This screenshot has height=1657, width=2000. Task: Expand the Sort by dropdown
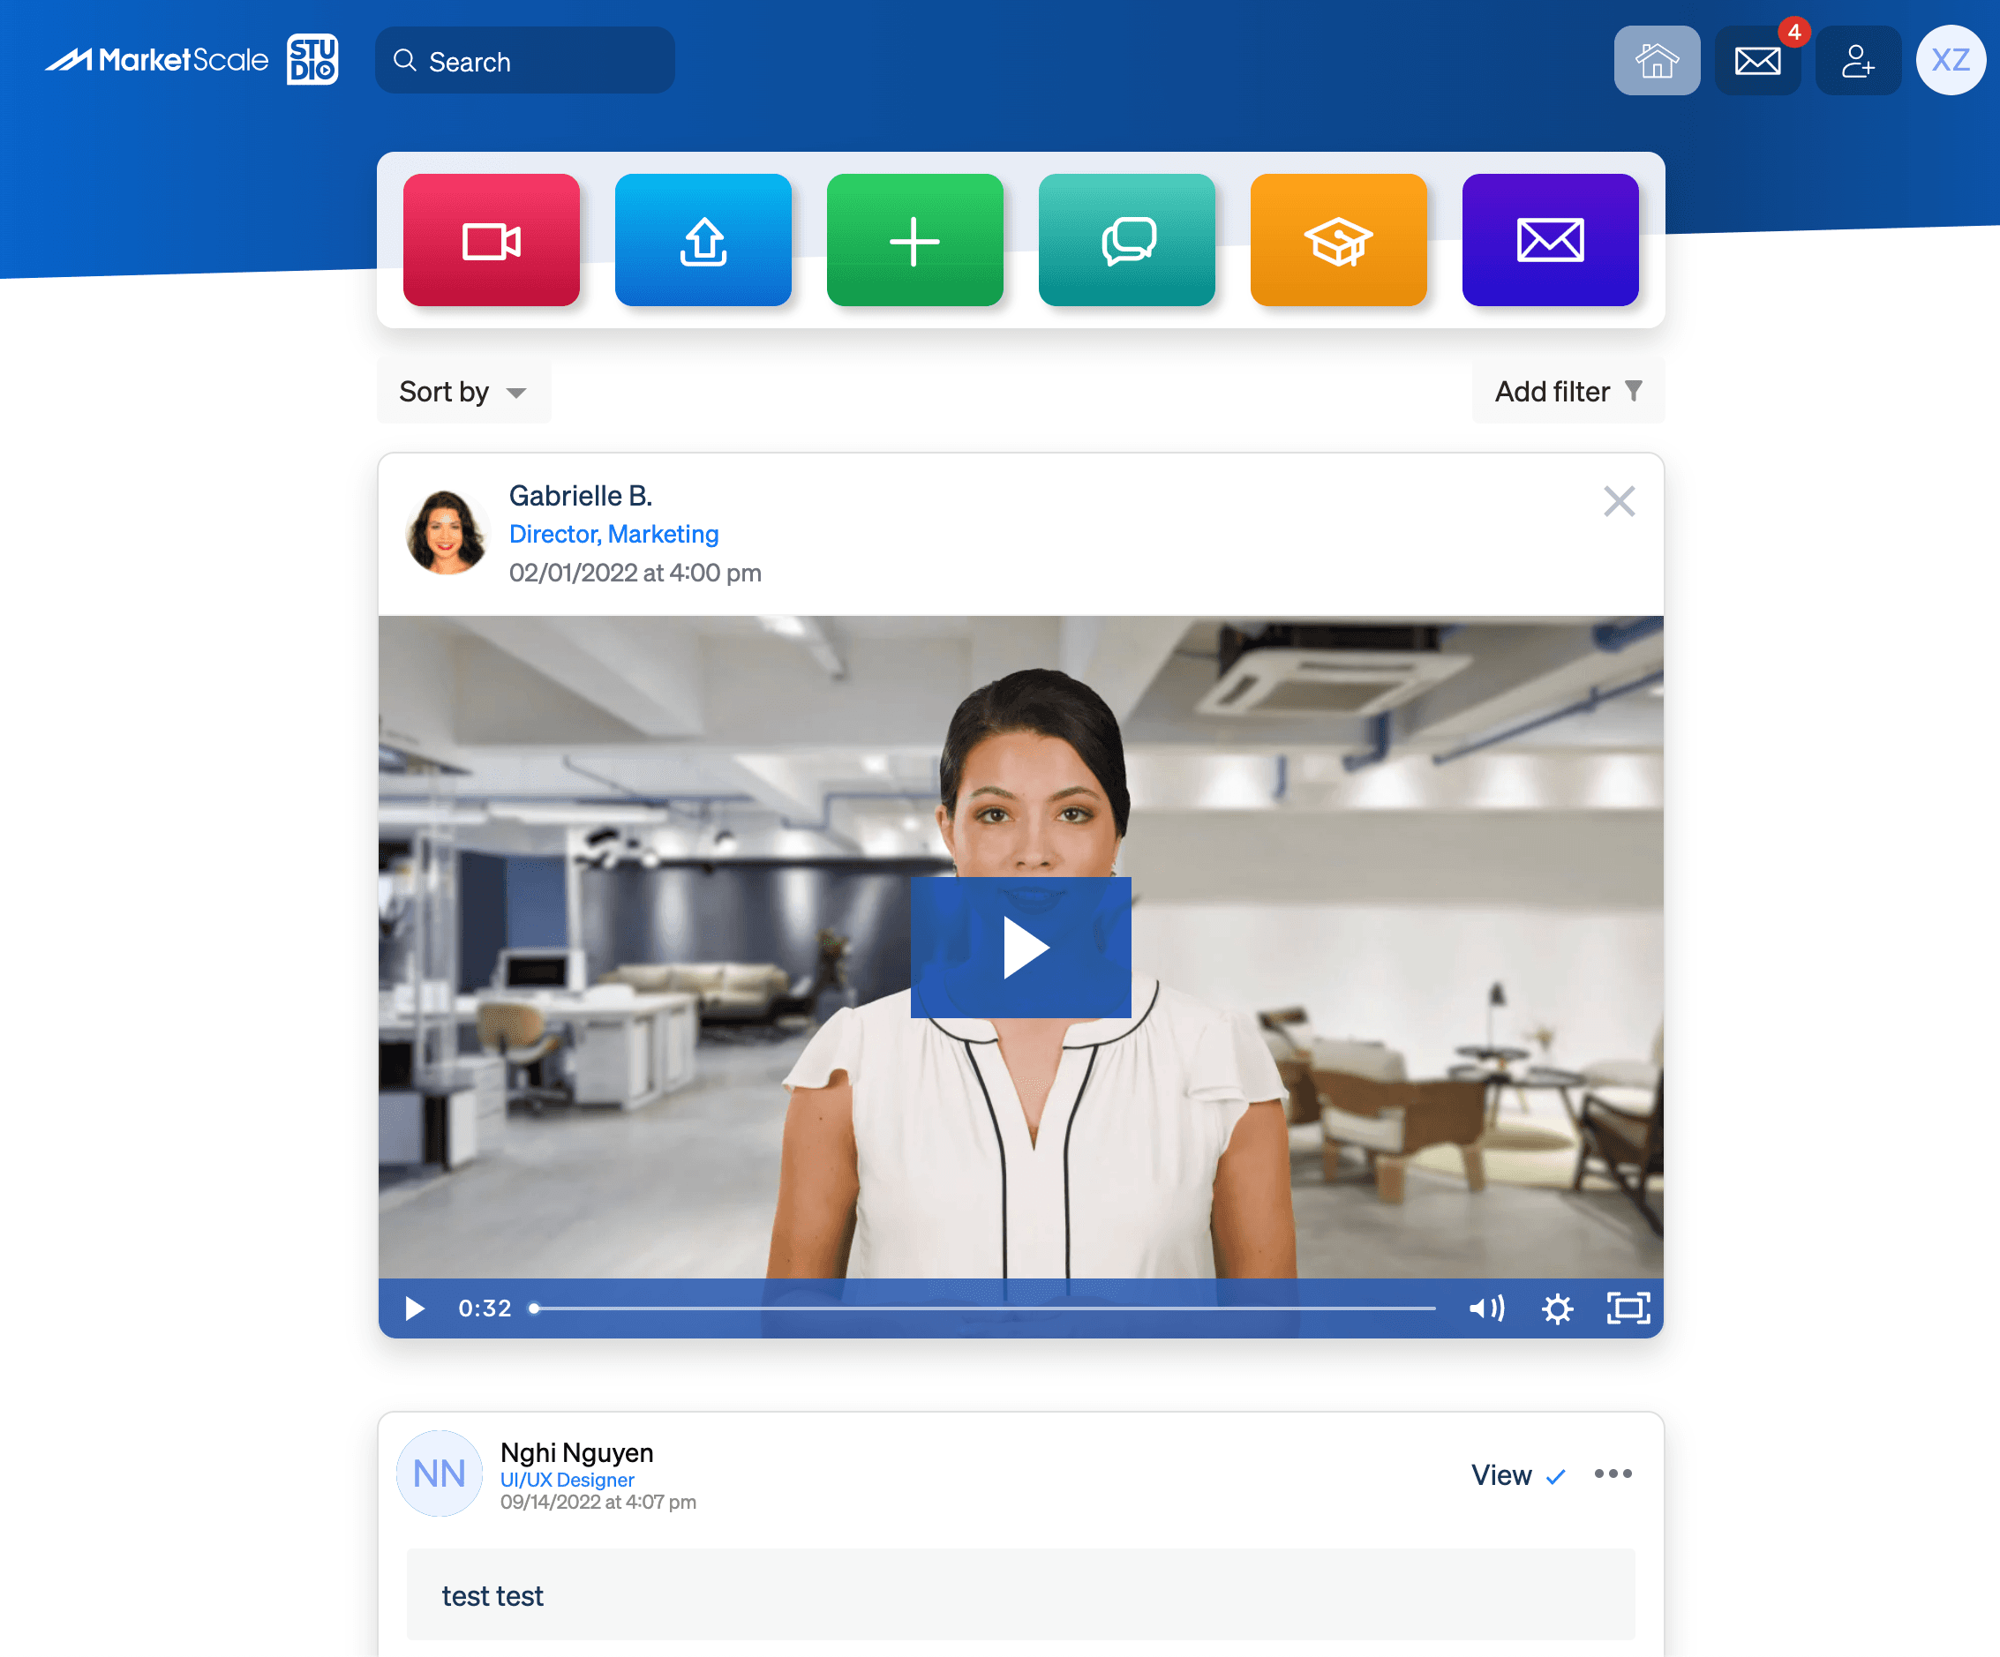(x=463, y=392)
